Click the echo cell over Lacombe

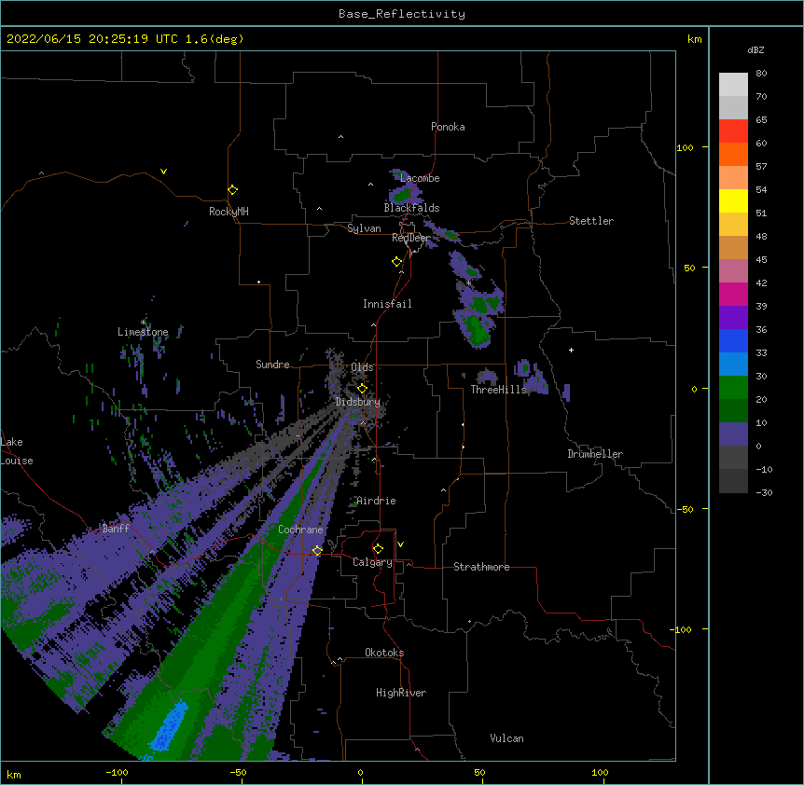405,188
